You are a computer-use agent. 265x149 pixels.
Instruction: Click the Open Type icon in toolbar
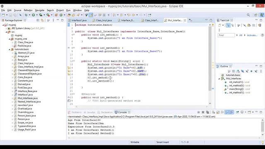(x=69, y=15)
